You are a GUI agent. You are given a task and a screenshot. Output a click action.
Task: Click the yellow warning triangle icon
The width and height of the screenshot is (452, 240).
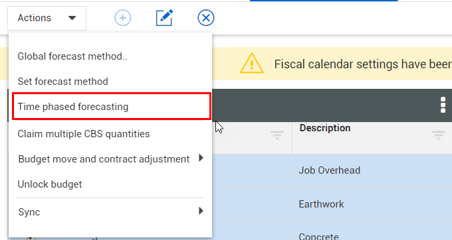click(x=252, y=63)
